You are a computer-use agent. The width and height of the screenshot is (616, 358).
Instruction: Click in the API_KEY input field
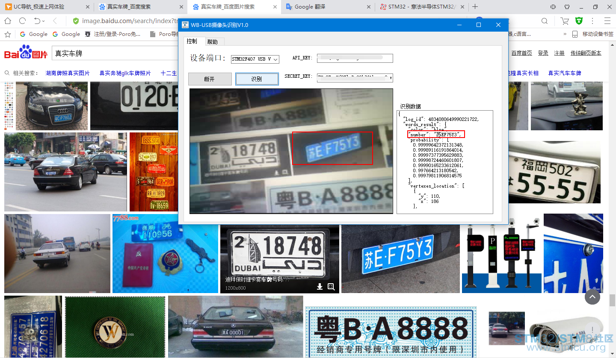[x=355, y=58]
